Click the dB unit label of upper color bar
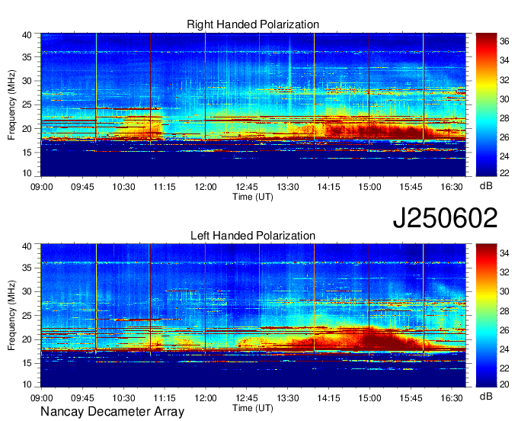This screenshot has width=518, height=421. coord(486,185)
